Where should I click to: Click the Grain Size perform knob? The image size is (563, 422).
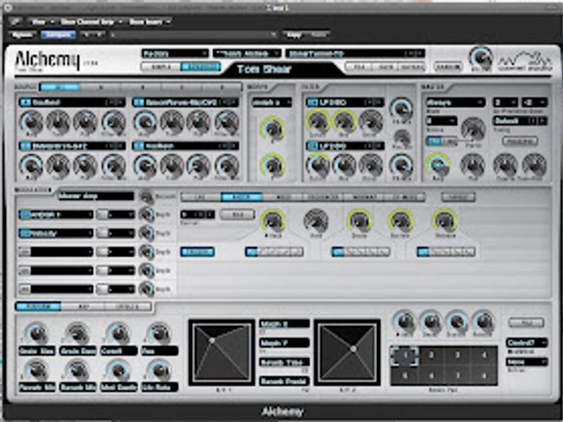[x=37, y=334]
